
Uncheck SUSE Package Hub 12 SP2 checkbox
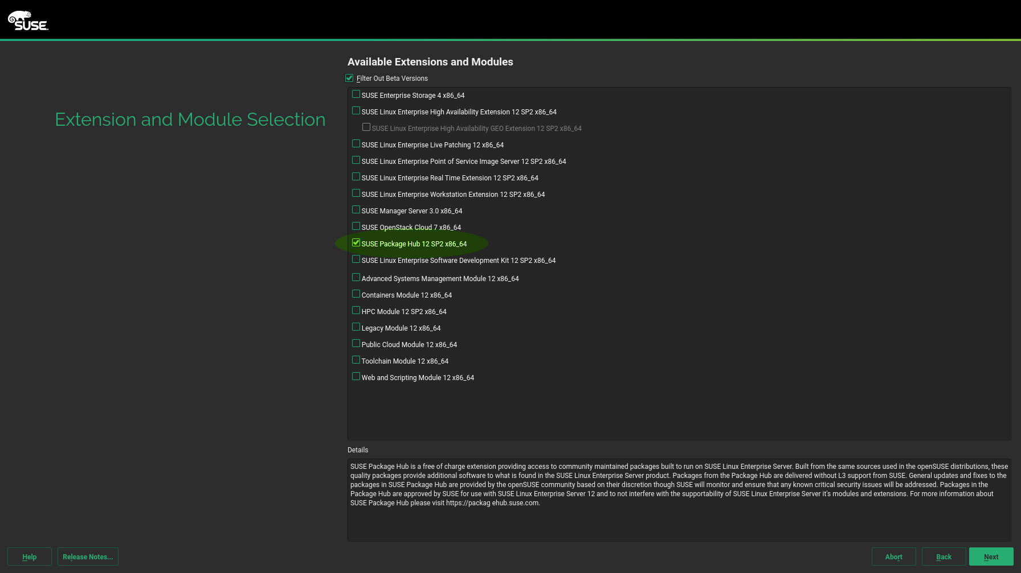point(356,243)
